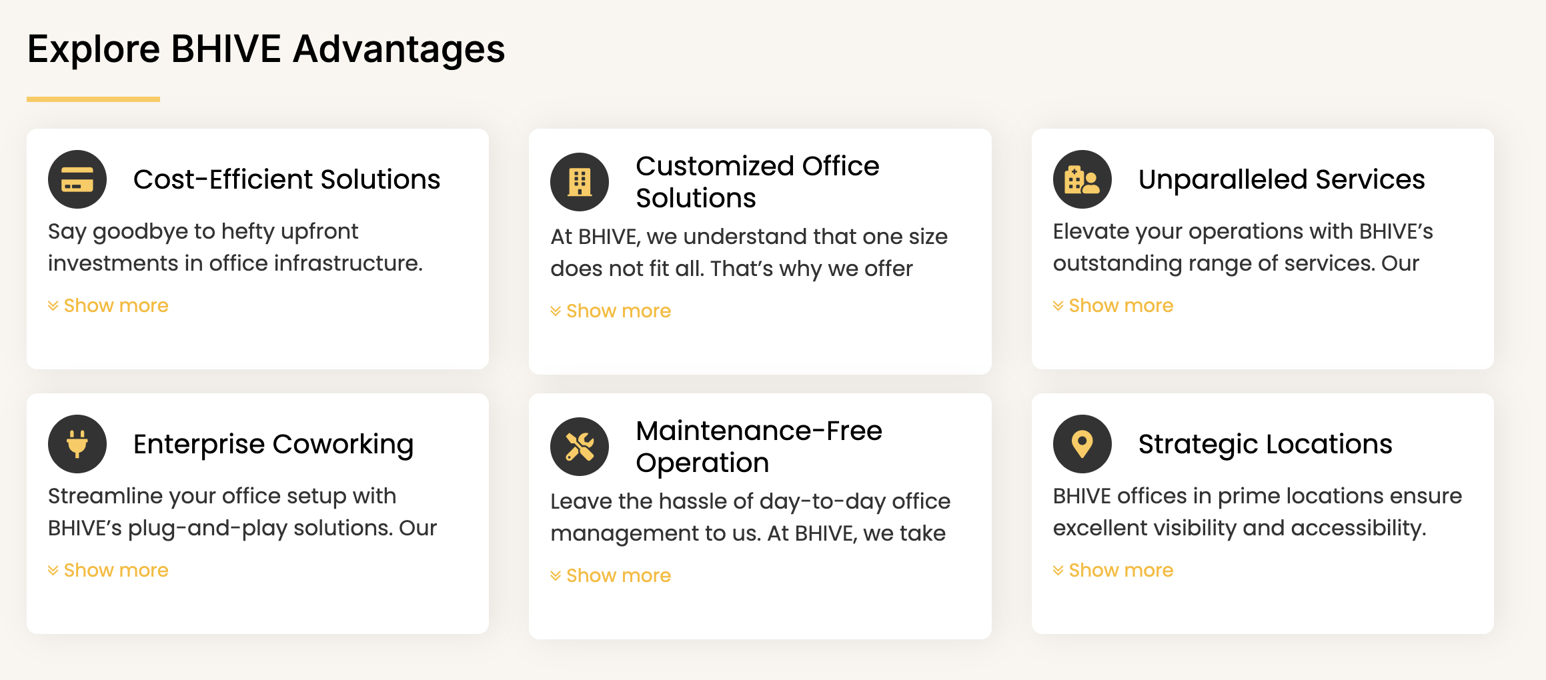Click the credit card icon for Cost-Efficient Solutions
Image resolution: width=1546 pixels, height=680 pixels.
[77, 179]
